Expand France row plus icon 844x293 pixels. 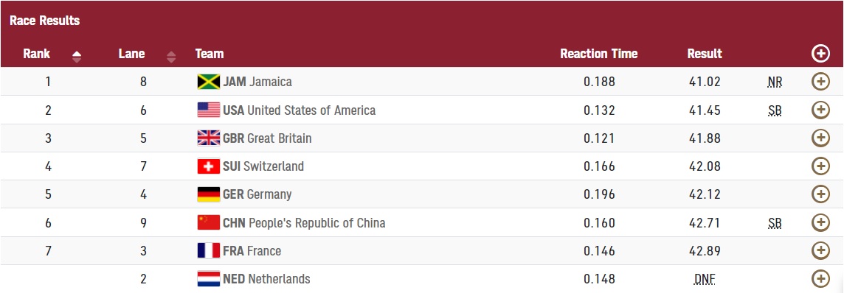820,250
